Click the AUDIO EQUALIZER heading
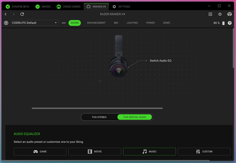The image size is (236, 163). [x=27, y=134]
